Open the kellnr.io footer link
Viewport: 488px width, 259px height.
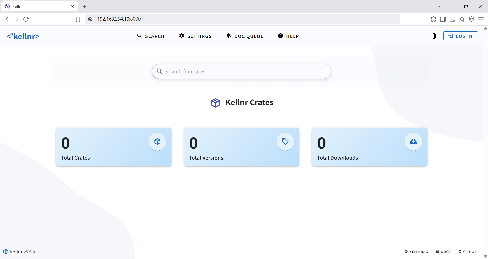coord(416,252)
